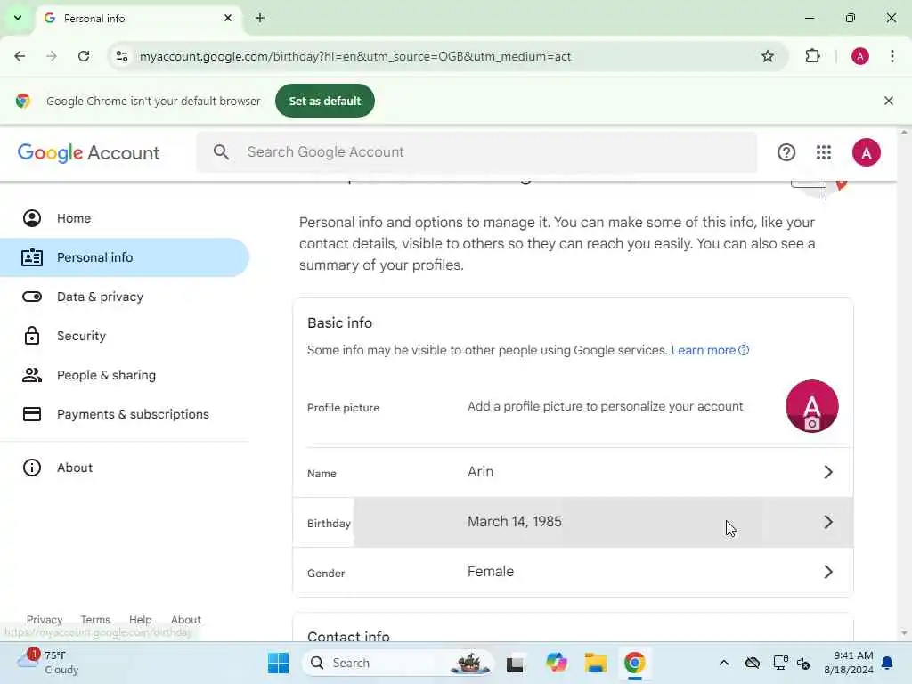Image resolution: width=912 pixels, height=684 pixels.
Task: Open the Help footer link
Action: click(140, 620)
